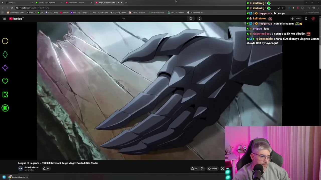Open the Windows Start menu
The image size is (321, 180).
[x=4, y=177]
